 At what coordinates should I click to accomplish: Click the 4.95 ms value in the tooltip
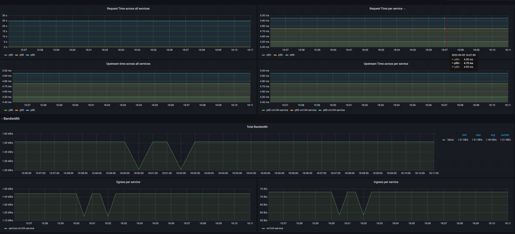tap(468, 67)
